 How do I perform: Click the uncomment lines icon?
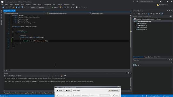pos(73,7)
